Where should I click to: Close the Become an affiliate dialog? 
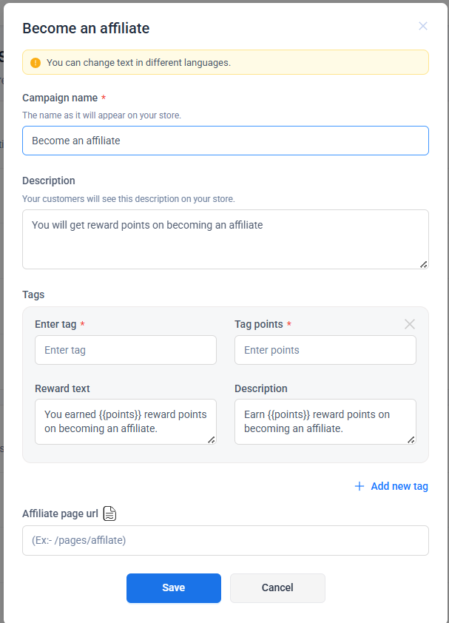click(x=423, y=26)
